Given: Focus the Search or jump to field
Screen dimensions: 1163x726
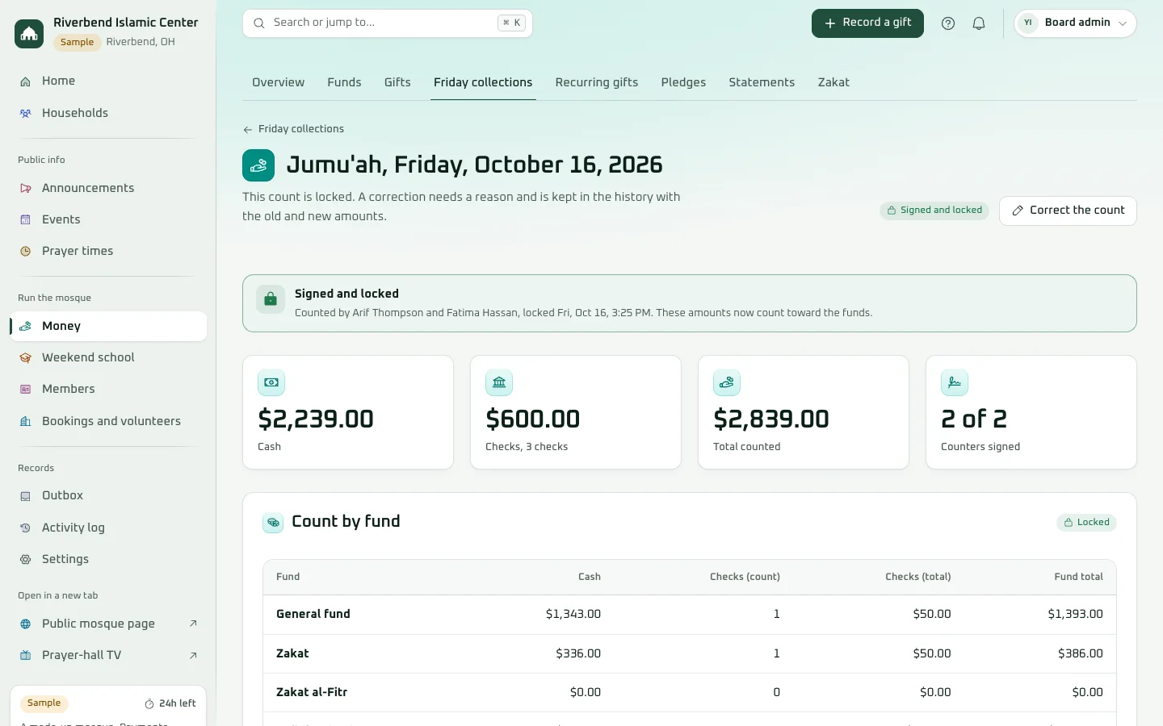Looking at the screenshot, I should tap(388, 23).
